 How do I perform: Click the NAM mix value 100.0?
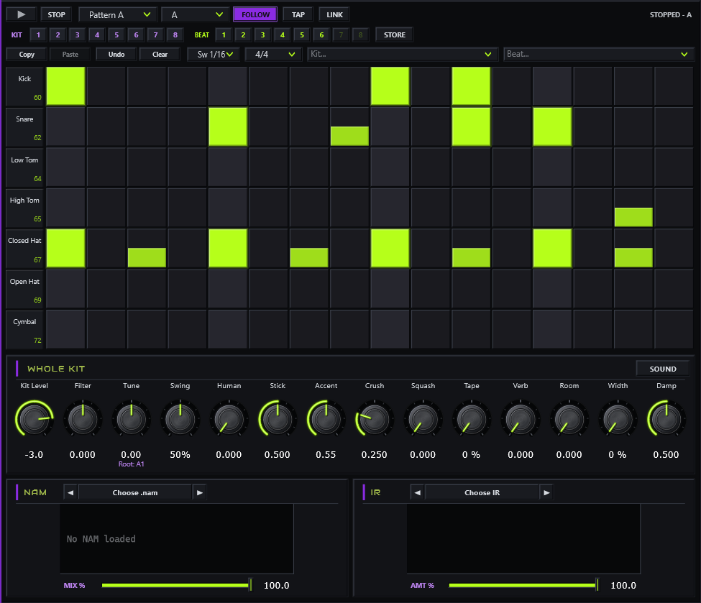[276, 585]
